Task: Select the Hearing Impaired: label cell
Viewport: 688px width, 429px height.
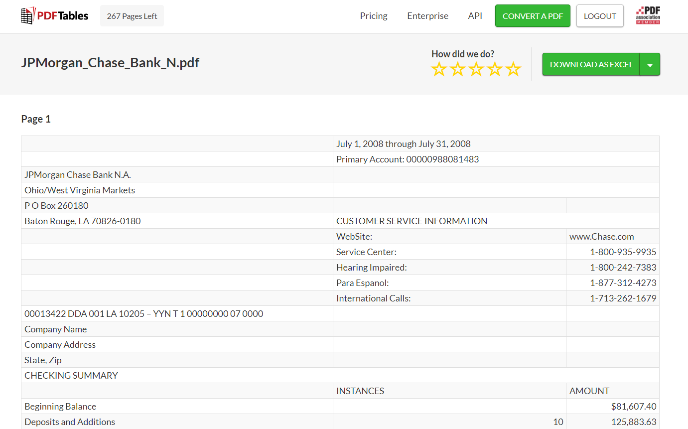Action: tap(449, 268)
